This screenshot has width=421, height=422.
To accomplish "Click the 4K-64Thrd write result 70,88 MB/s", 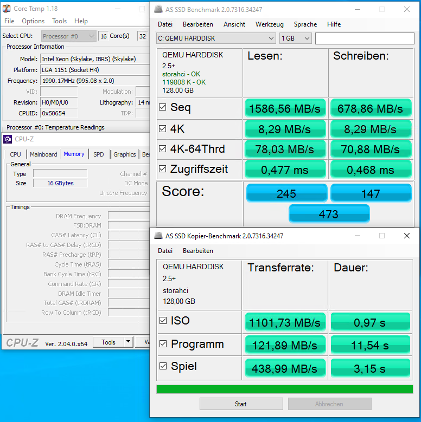I will (x=371, y=149).
